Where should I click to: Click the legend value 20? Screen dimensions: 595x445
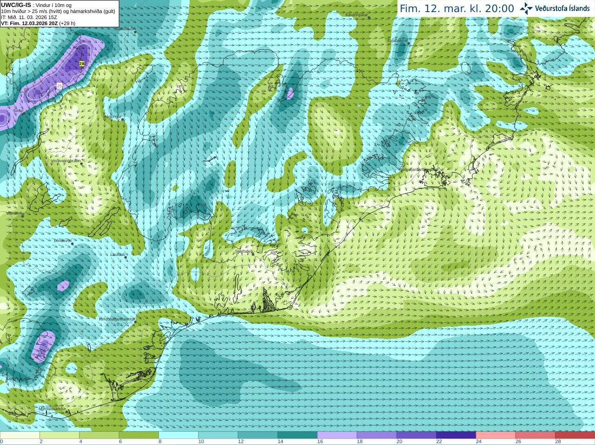(399, 442)
